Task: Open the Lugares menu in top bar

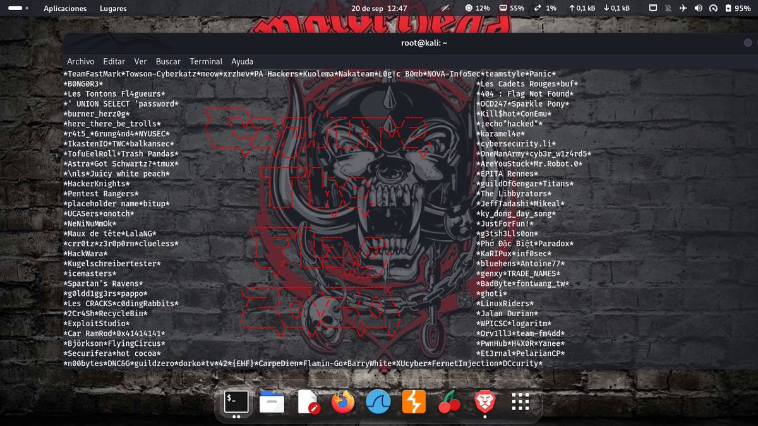Action: click(113, 8)
